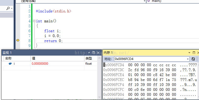Click the search magnifier icon
The height and width of the screenshot is (100, 199).
(8, 8)
